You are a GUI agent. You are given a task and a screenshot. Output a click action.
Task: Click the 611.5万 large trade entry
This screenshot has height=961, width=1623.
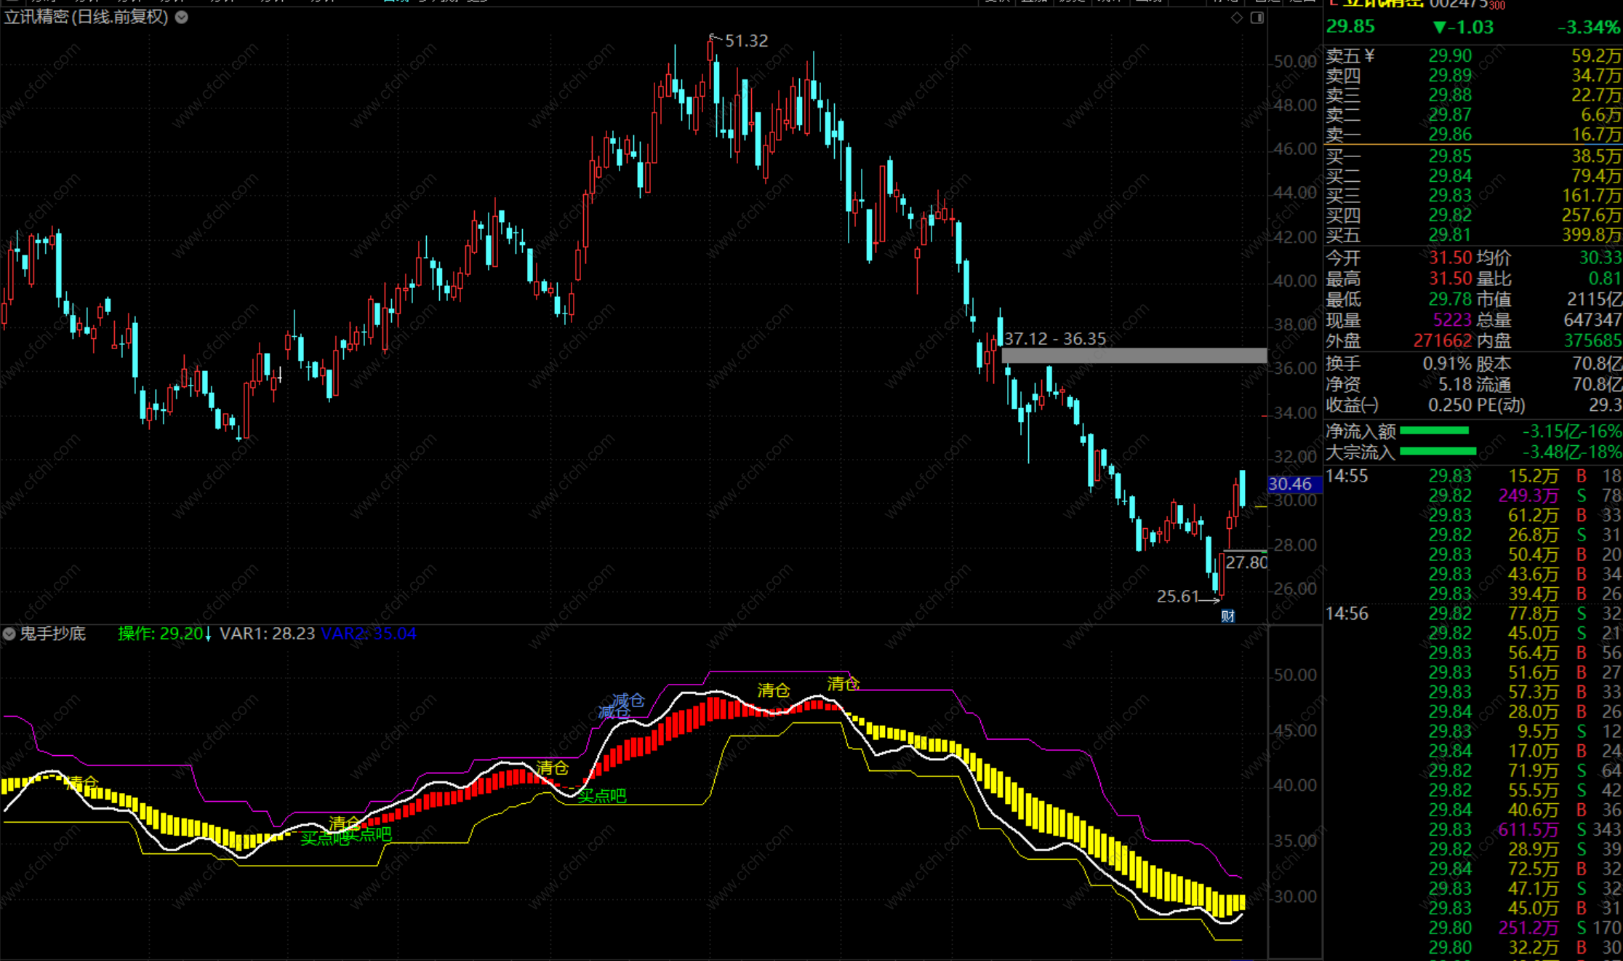pyautogui.click(x=1528, y=829)
